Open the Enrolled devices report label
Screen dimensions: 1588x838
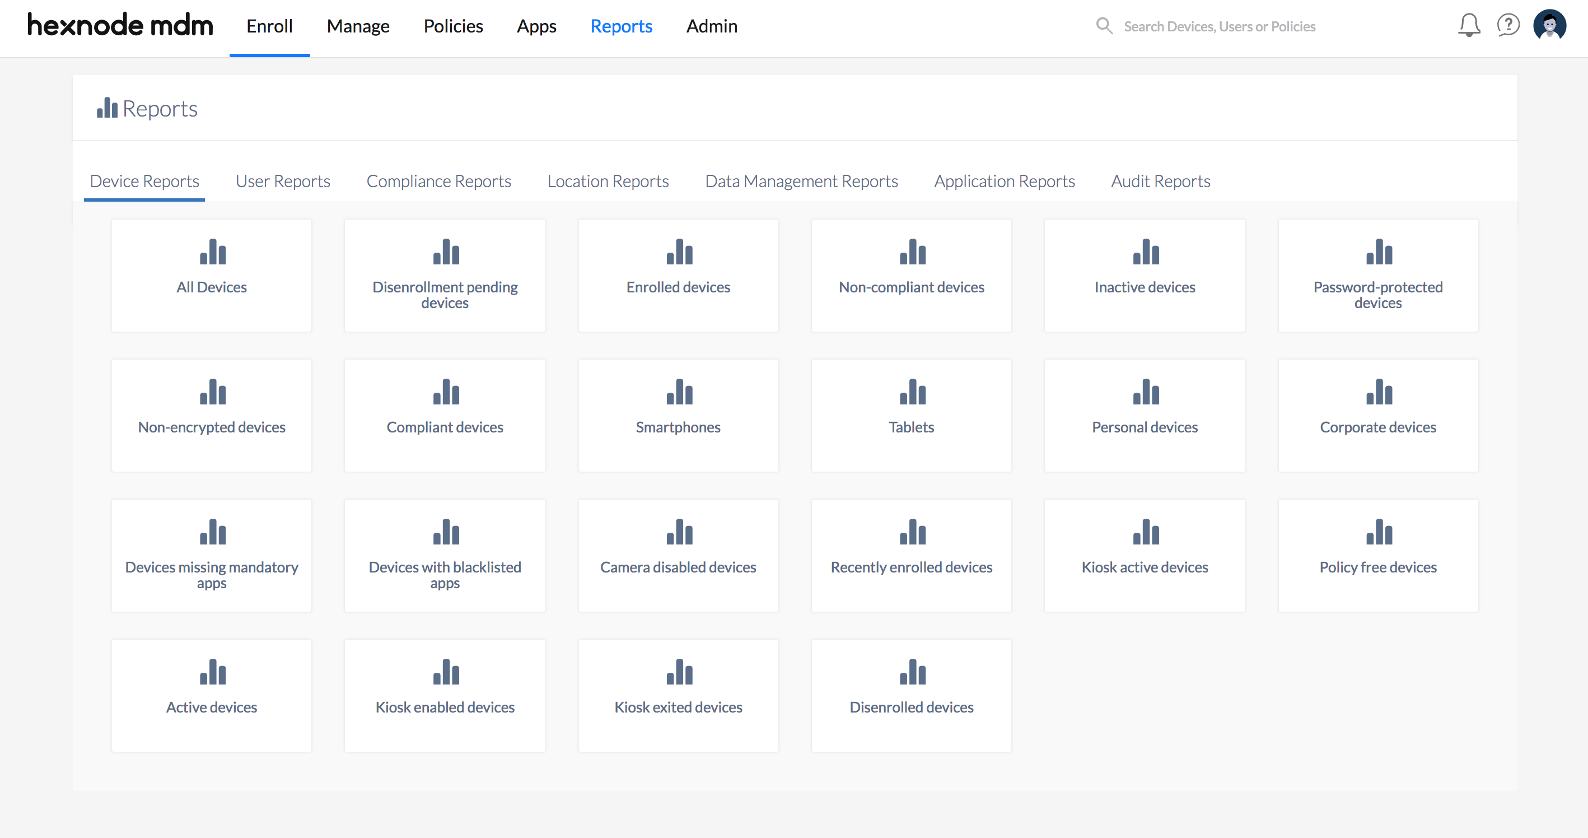point(678,287)
